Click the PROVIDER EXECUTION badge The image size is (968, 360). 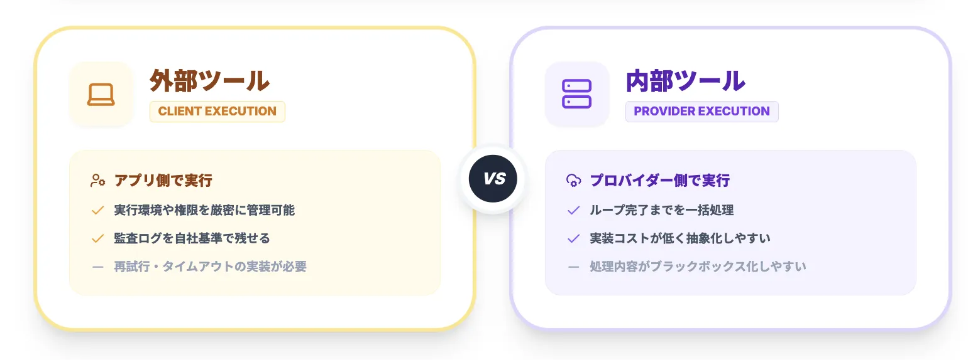[701, 112]
